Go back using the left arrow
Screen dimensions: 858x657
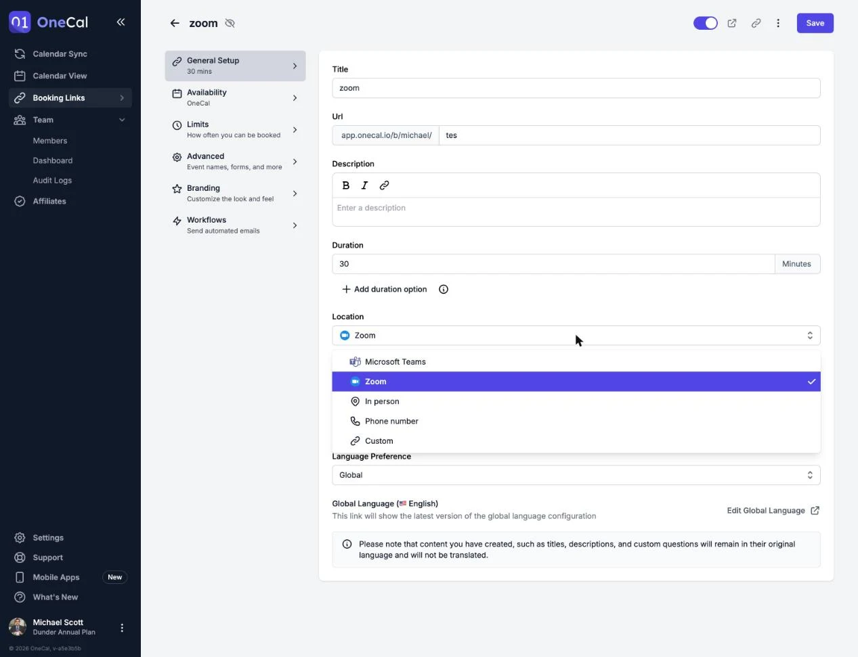tap(175, 23)
